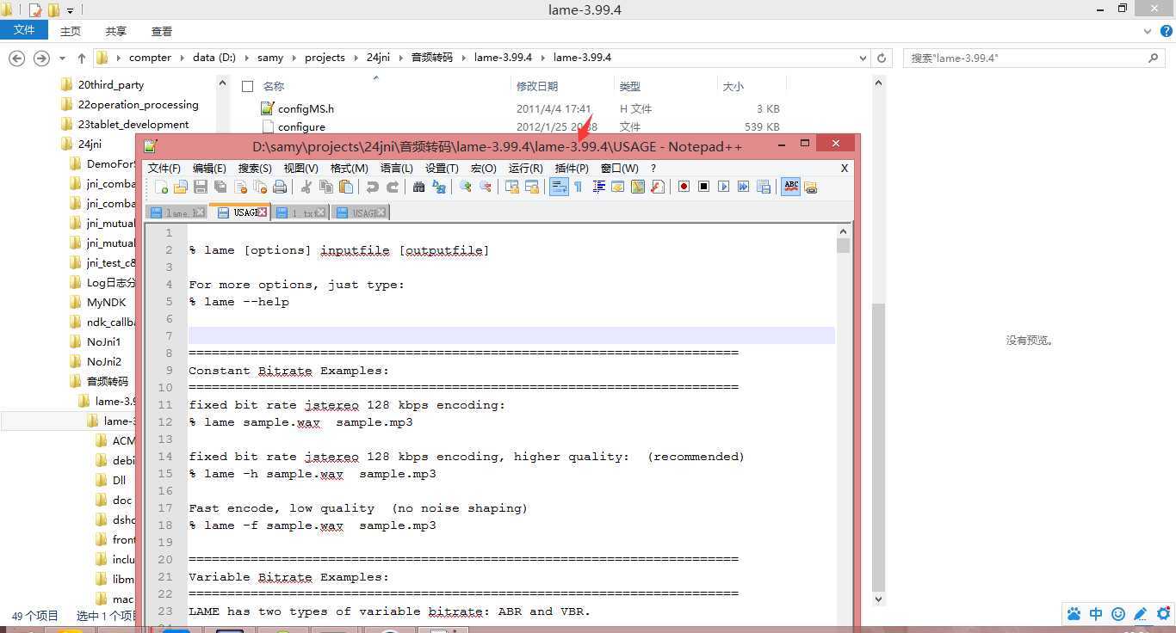Screen dimensions: 1176x633
Task: Redo the edit via toolbar arrow
Action: tap(393, 187)
